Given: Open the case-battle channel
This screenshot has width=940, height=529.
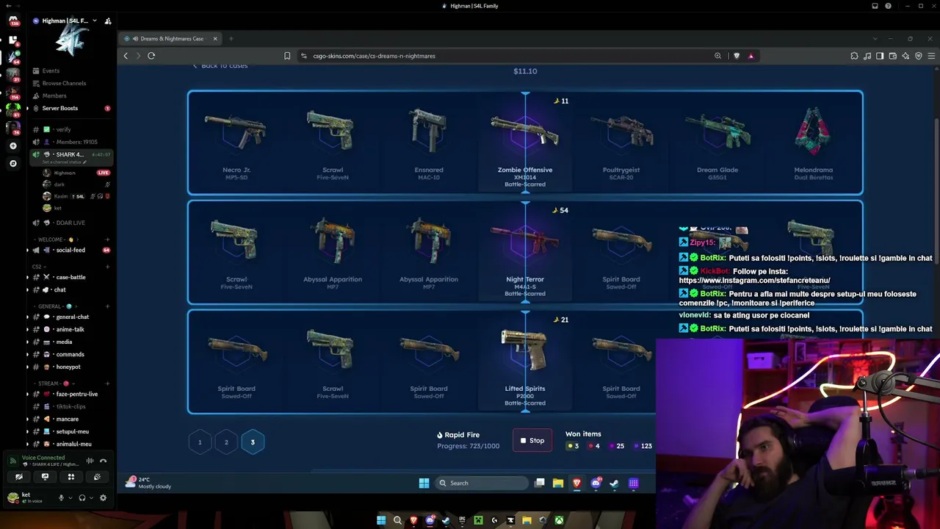Looking at the screenshot, I should [70, 277].
